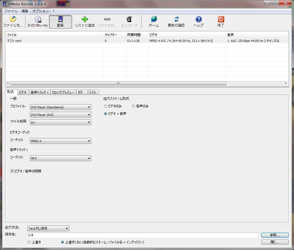Click the file list horizontal scrollbar thumb
Viewport: 294px width, 250px height.
118,83
